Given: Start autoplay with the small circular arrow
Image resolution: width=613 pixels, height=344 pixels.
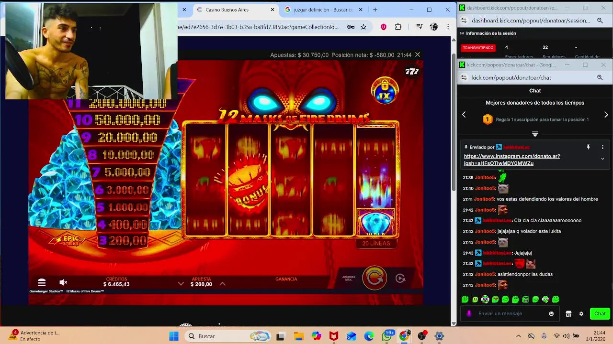Looking at the screenshot, I should pyautogui.click(x=400, y=278).
